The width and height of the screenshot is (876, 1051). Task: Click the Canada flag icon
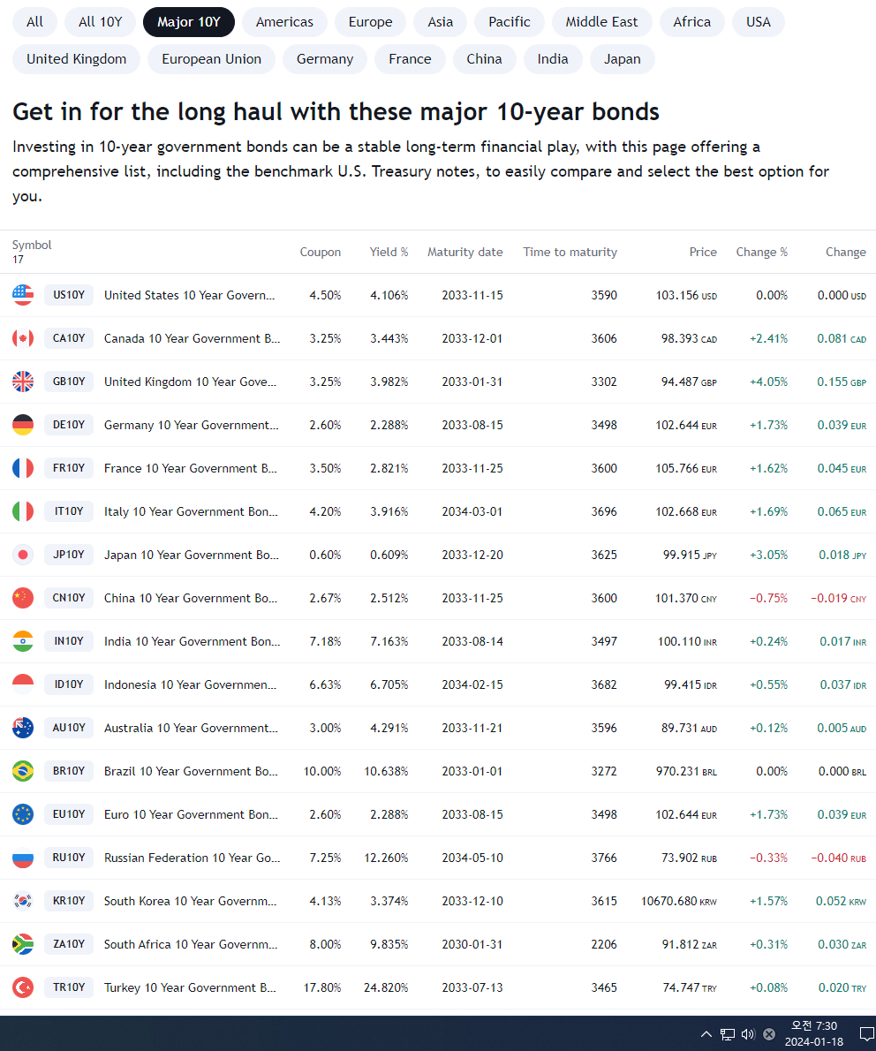point(23,338)
